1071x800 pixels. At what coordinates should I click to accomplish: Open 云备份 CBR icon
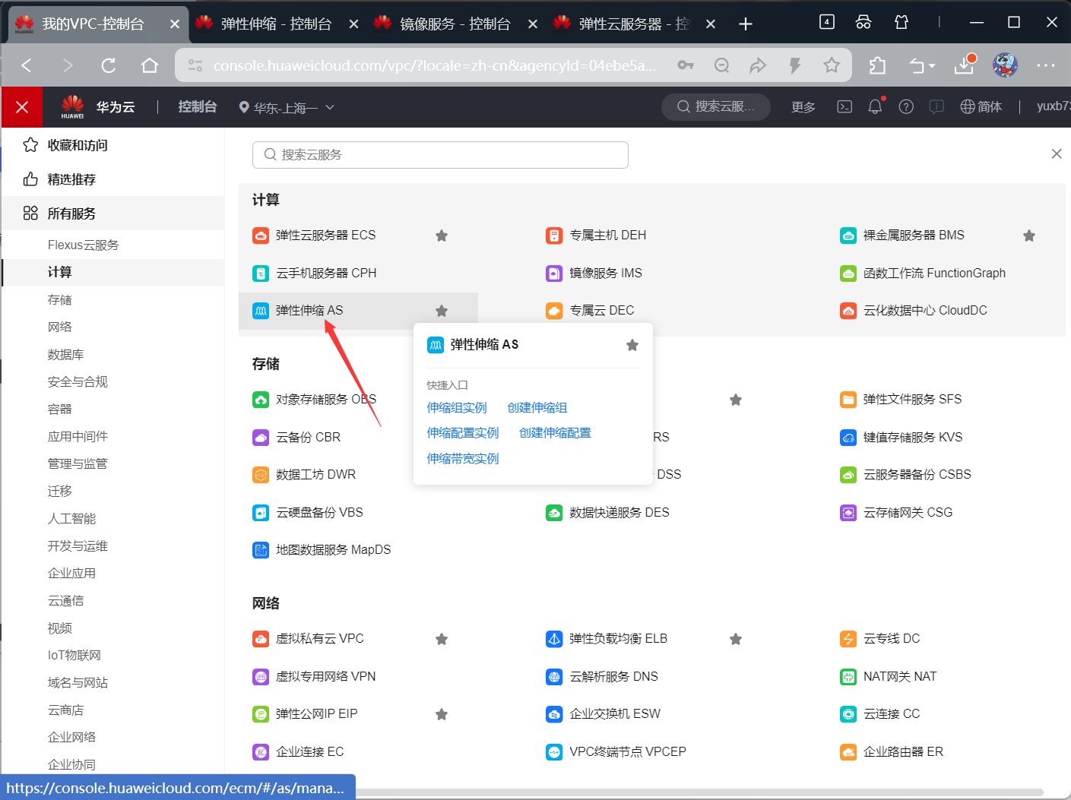[261, 438]
